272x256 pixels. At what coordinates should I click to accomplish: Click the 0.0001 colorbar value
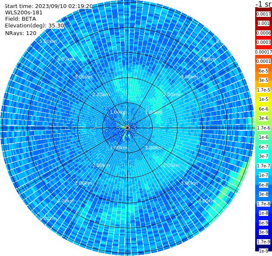point(264,61)
